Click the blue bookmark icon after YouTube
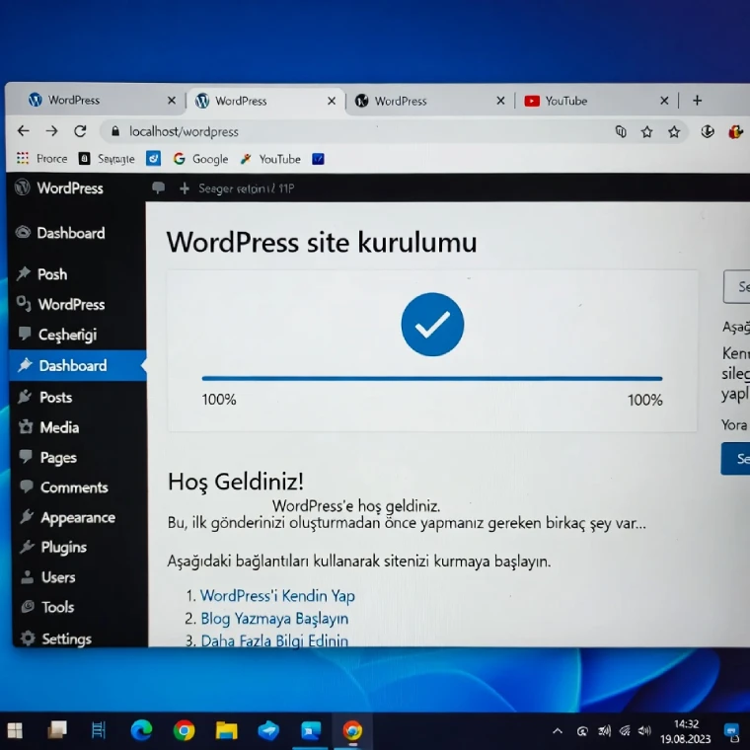 point(318,159)
